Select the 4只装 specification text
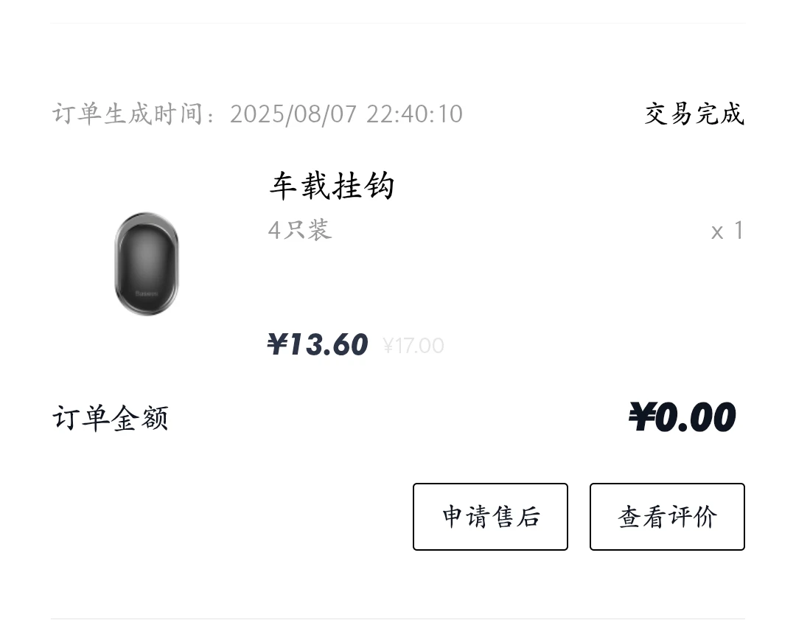This screenshot has height=634, width=796. coord(300,231)
